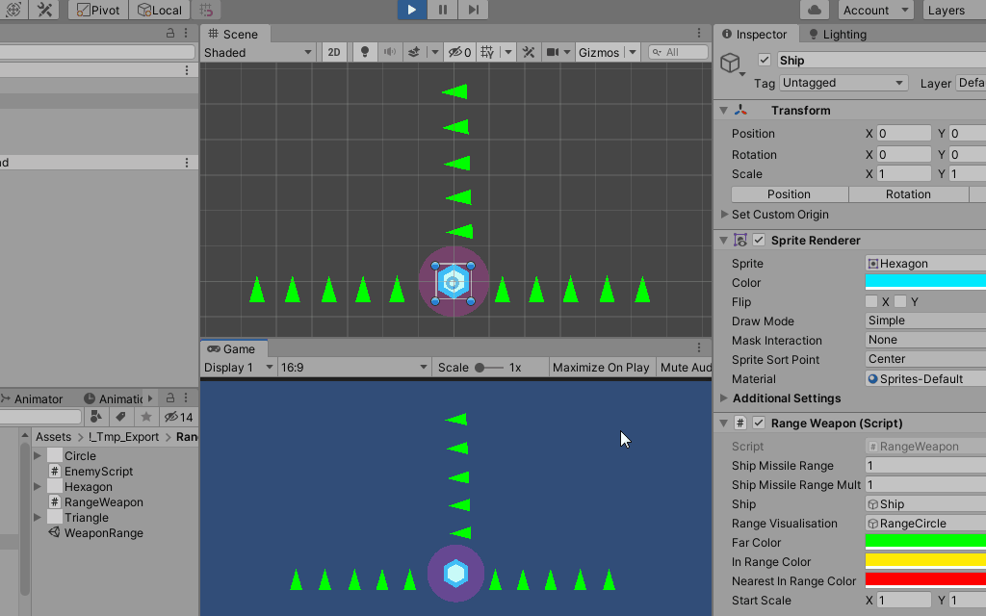
Task: Unmute scene audio via the speaker icon
Action: tap(391, 51)
